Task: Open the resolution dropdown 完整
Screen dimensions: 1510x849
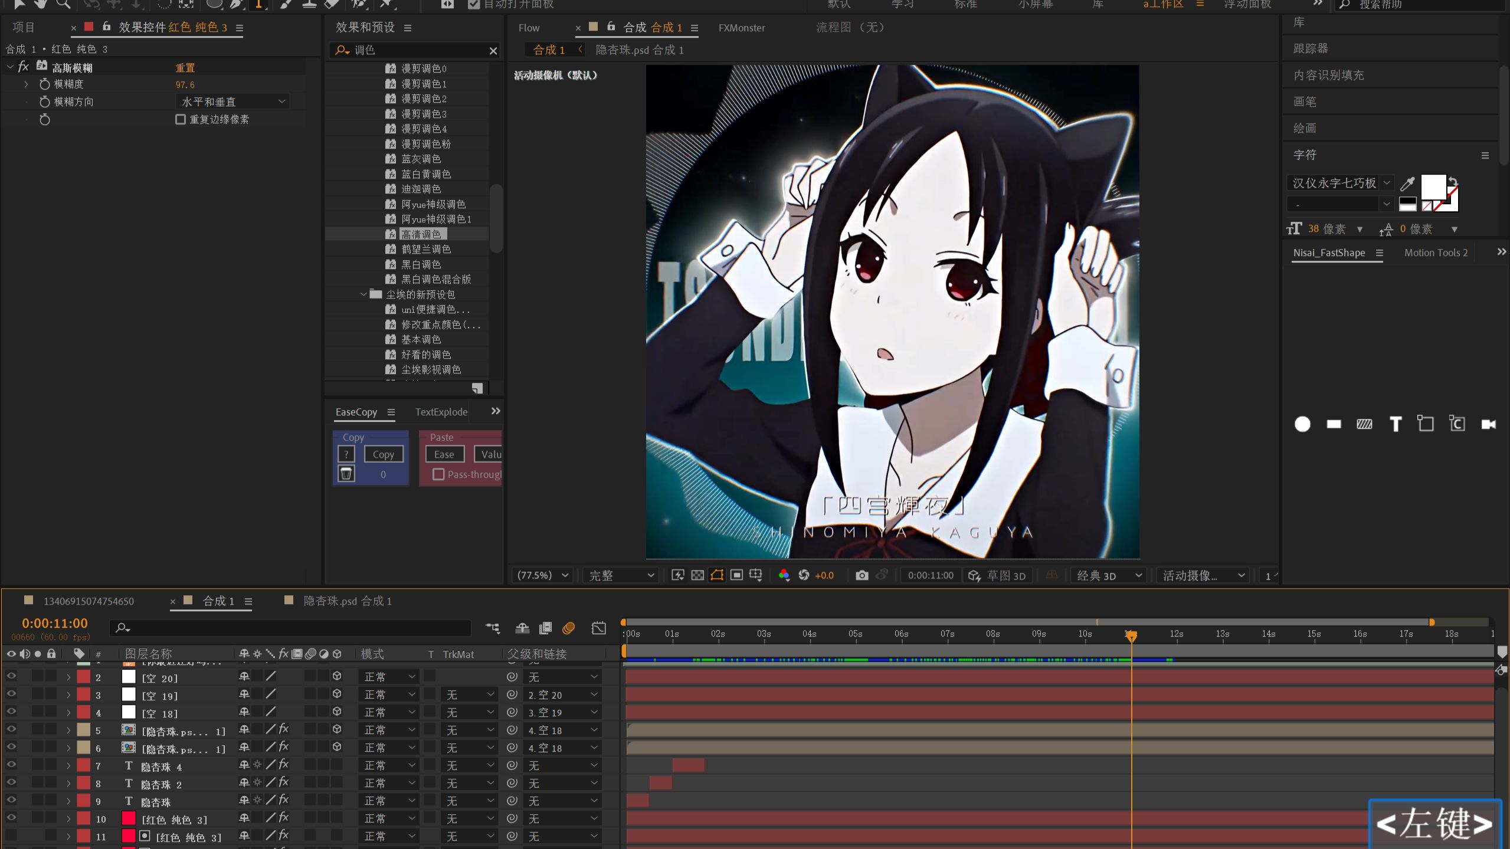Action: [x=621, y=575]
